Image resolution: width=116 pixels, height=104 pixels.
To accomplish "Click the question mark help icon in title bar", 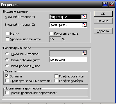I will coord(105,4).
